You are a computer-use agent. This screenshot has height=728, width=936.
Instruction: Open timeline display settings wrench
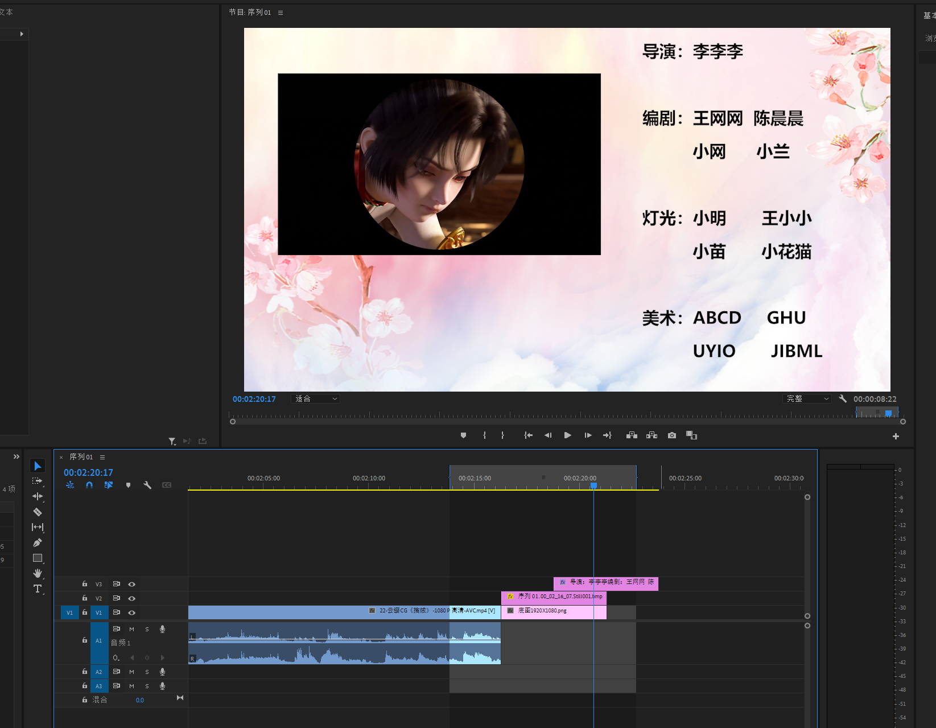(147, 485)
